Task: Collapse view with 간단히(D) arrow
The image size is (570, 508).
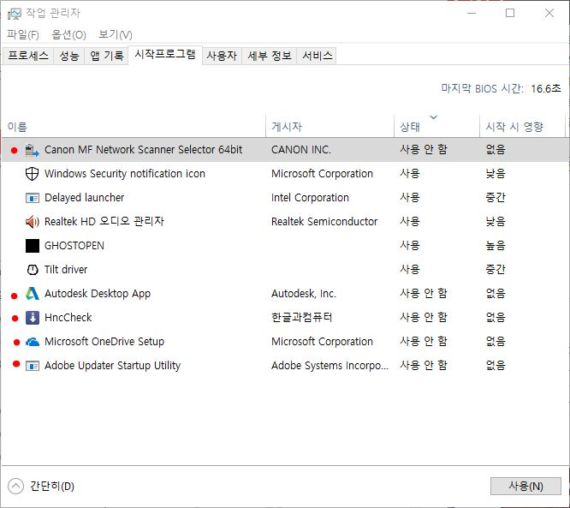Action: click(x=15, y=487)
